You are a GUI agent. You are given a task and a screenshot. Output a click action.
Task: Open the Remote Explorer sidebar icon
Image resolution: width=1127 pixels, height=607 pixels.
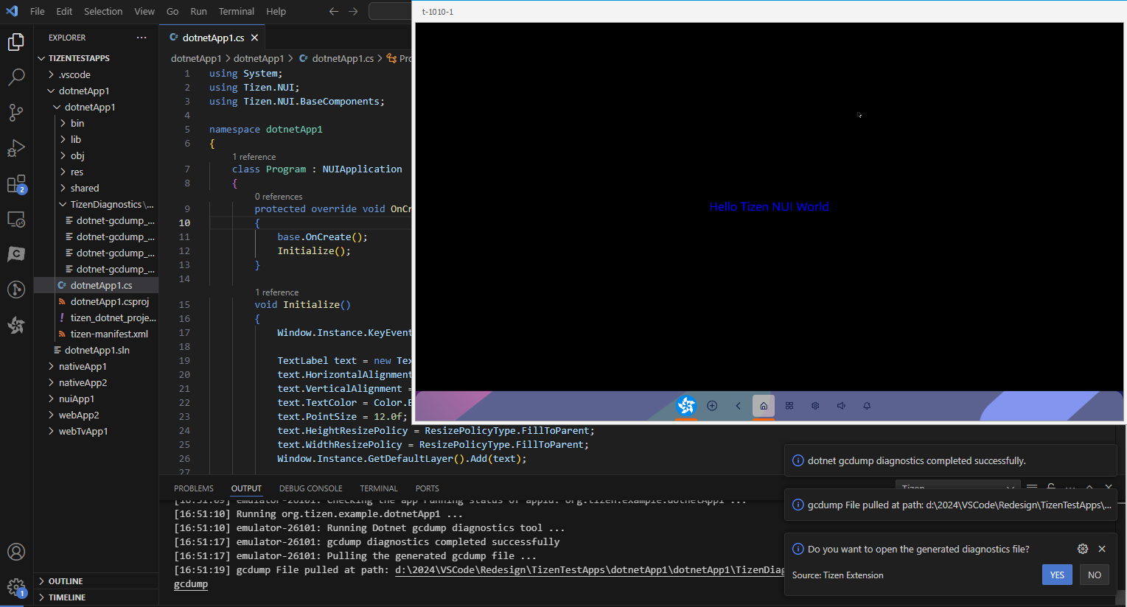point(16,217)
